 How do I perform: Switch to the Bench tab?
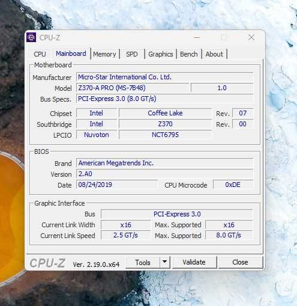pyautogui.click(x=188, y=54)
